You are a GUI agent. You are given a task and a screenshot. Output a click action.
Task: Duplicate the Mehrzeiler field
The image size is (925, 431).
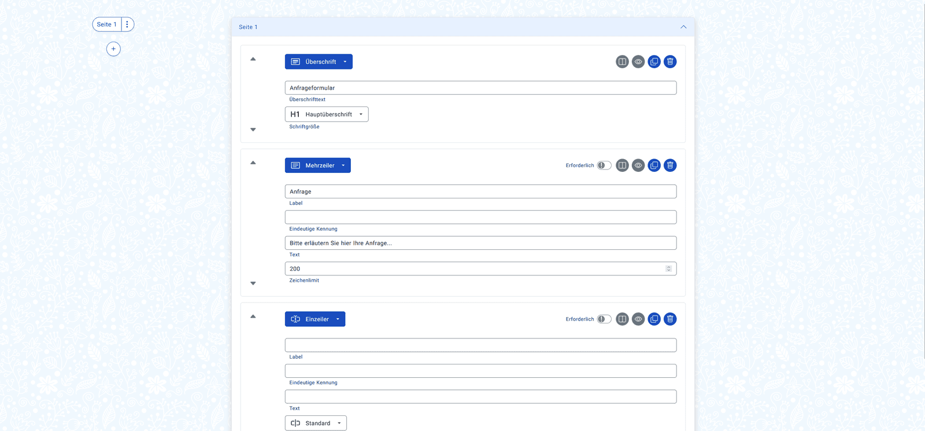(x=654, y=165)
